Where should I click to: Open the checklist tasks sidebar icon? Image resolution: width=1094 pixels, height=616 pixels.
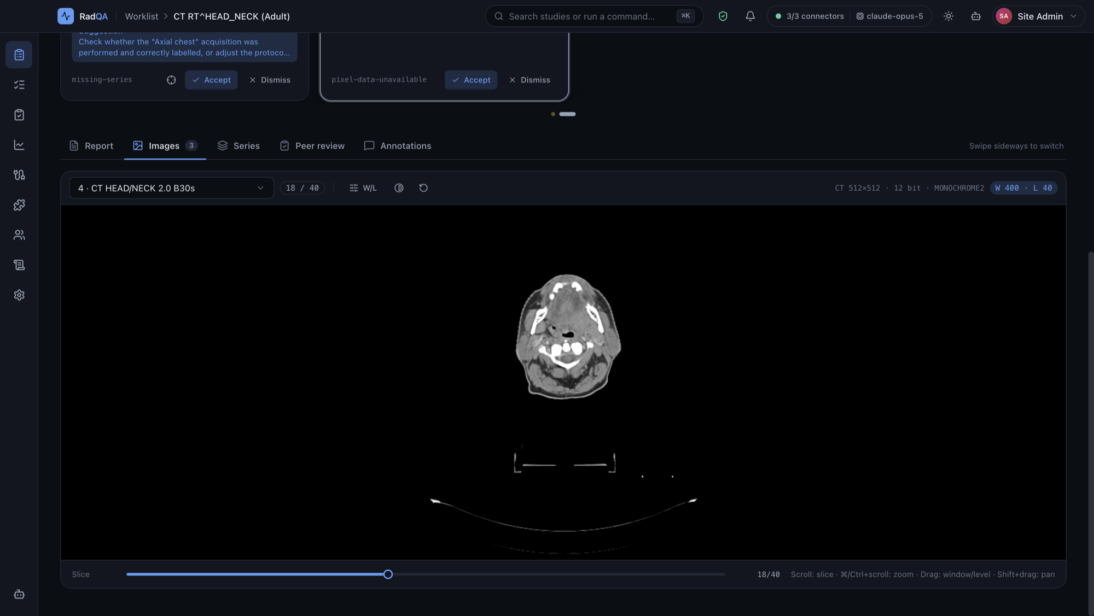click(19, 85)
